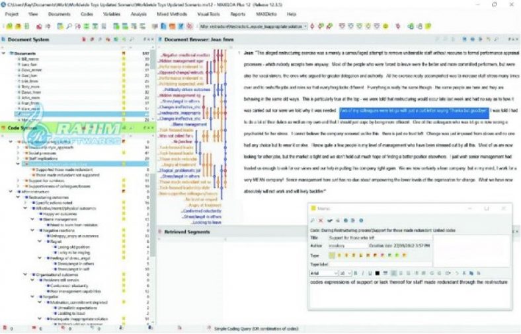Screen dimensions: 521x334
Task: Select the Losing old position code
Action: [74, 247]
